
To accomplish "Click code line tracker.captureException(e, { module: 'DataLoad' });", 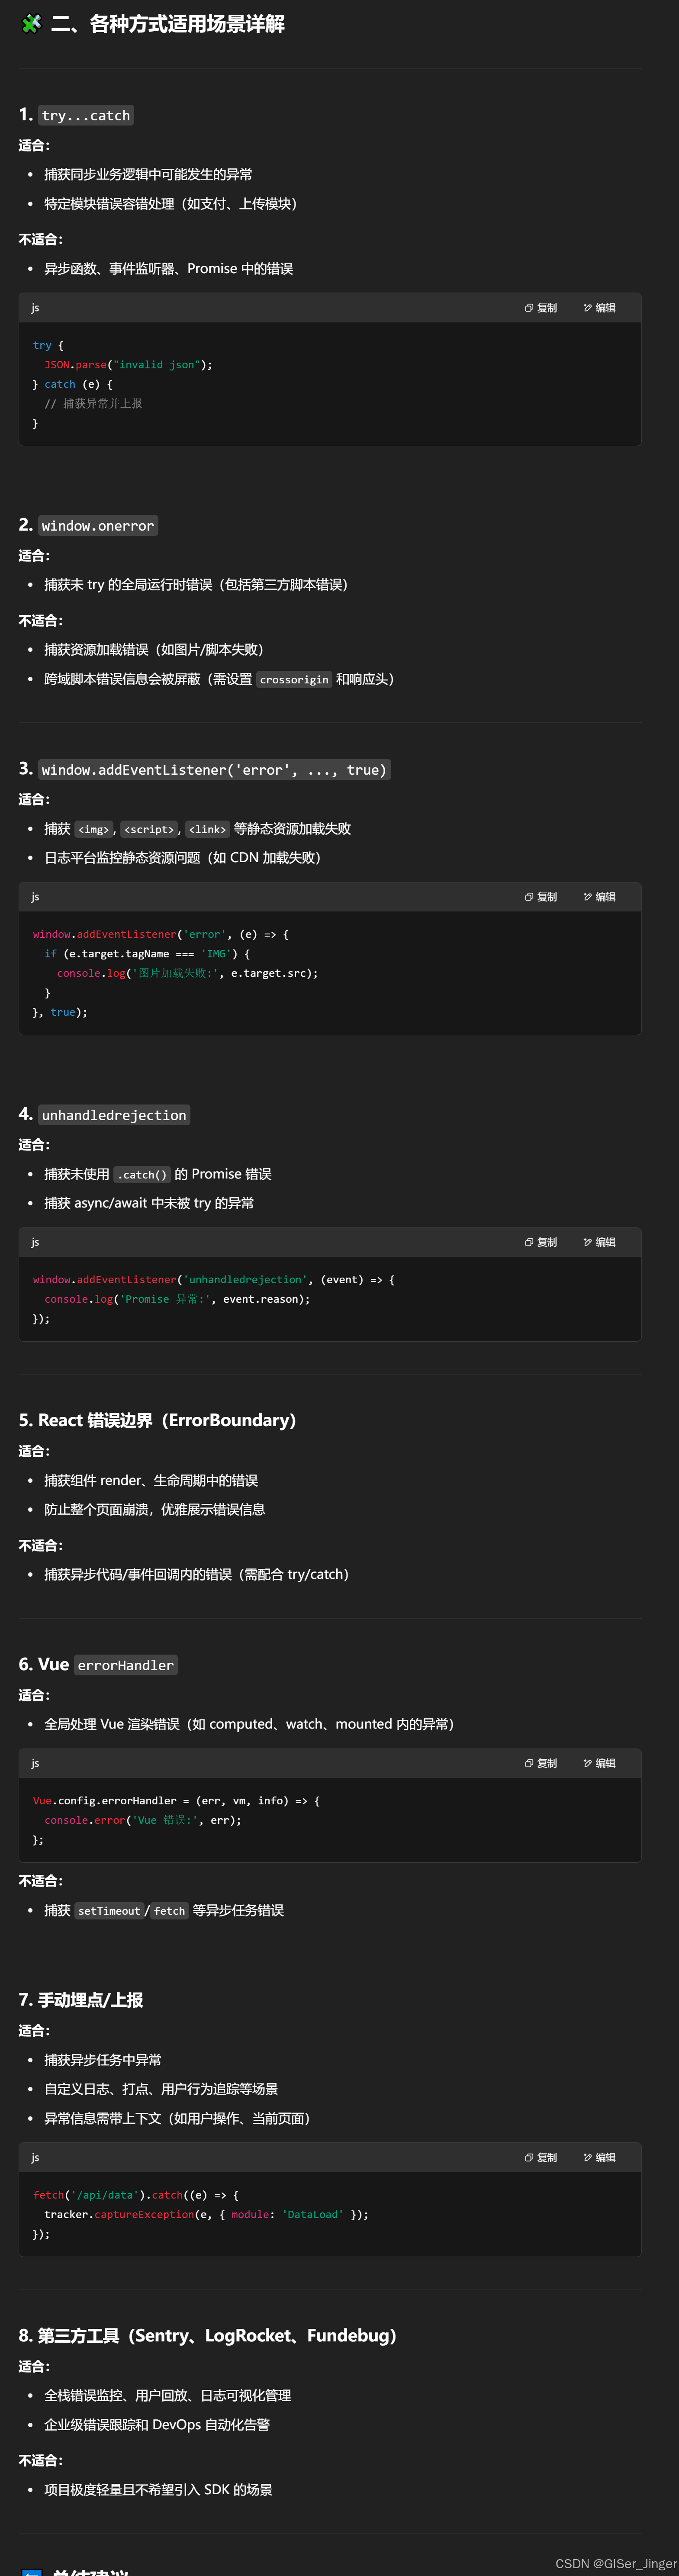I will click(206, 2214).
